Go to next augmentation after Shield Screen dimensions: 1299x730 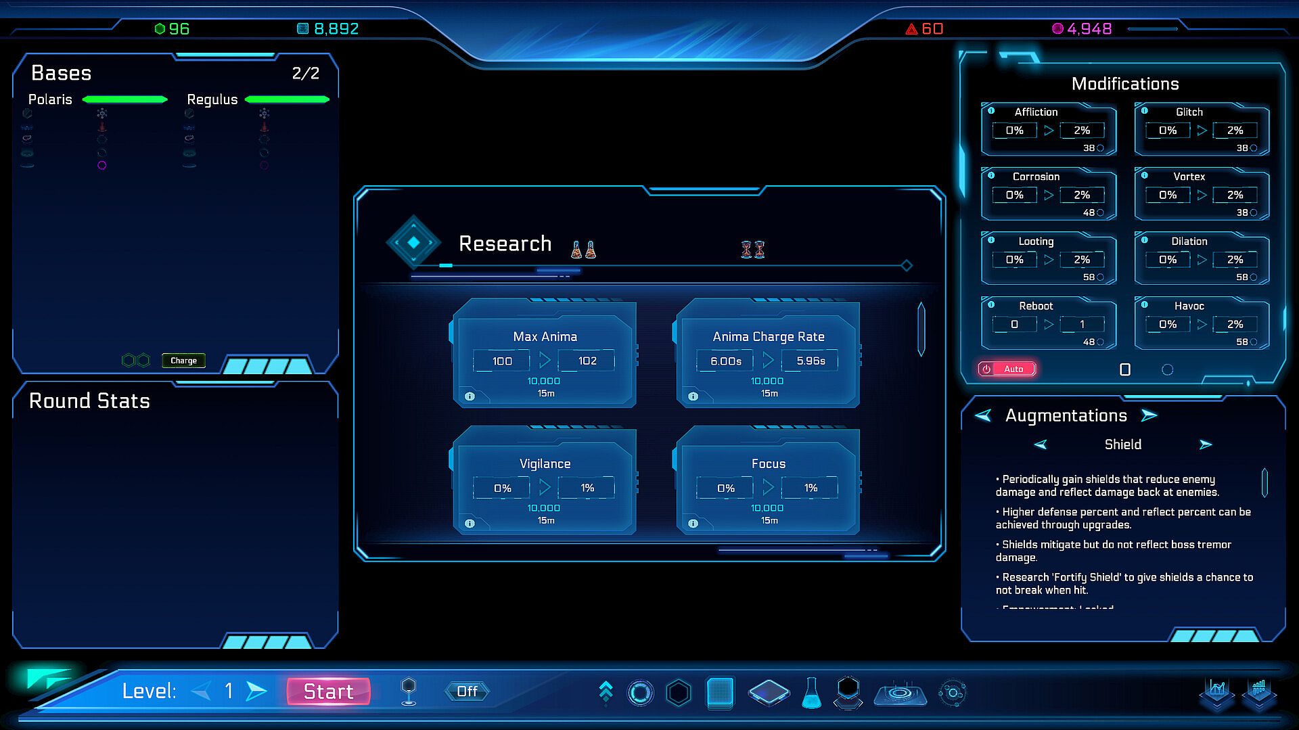coord(1205,444)
